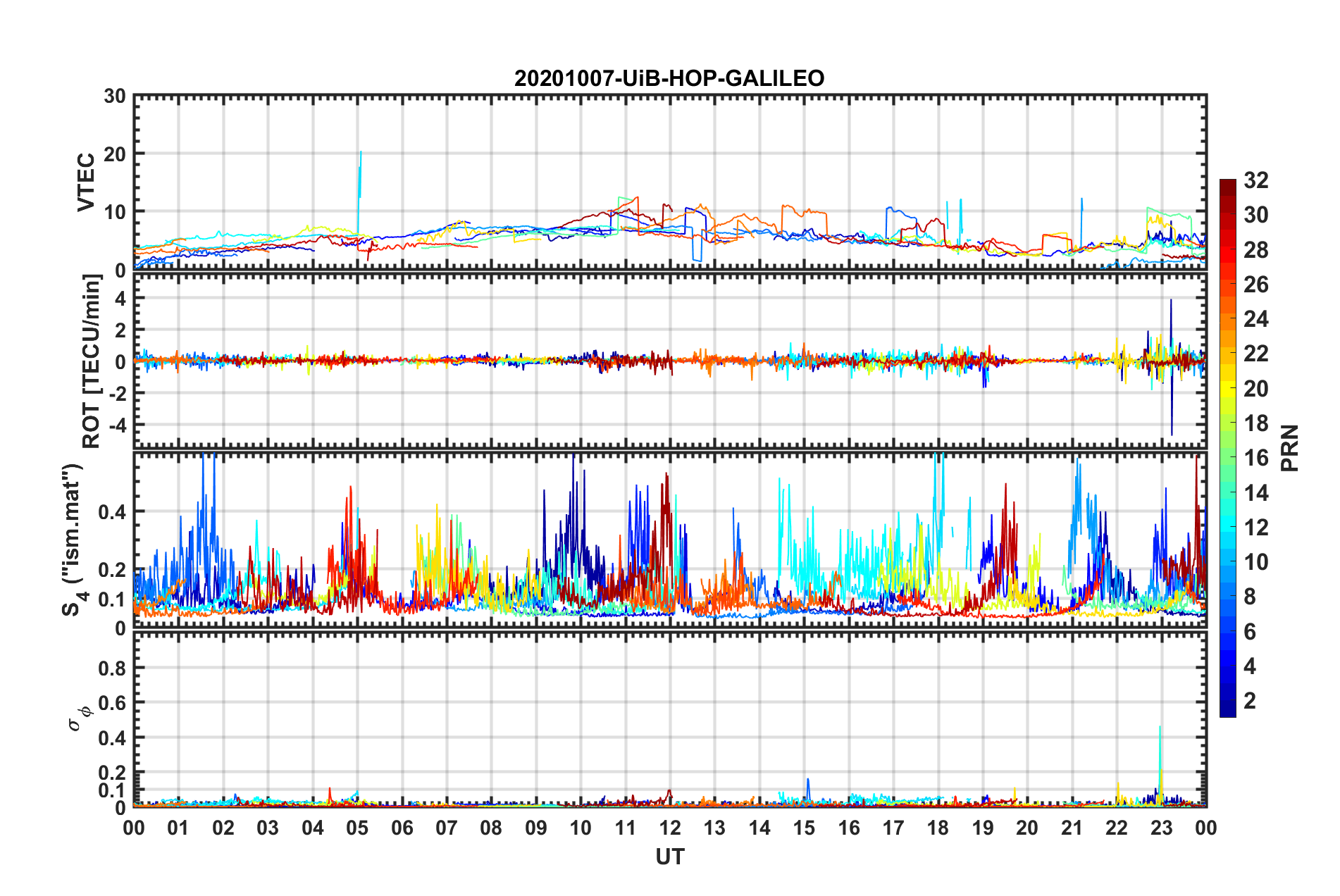This screenshot has width=1340, height=896.
Task: Select the "0.2" tick on the S4 axis
Action: [113, 570]
